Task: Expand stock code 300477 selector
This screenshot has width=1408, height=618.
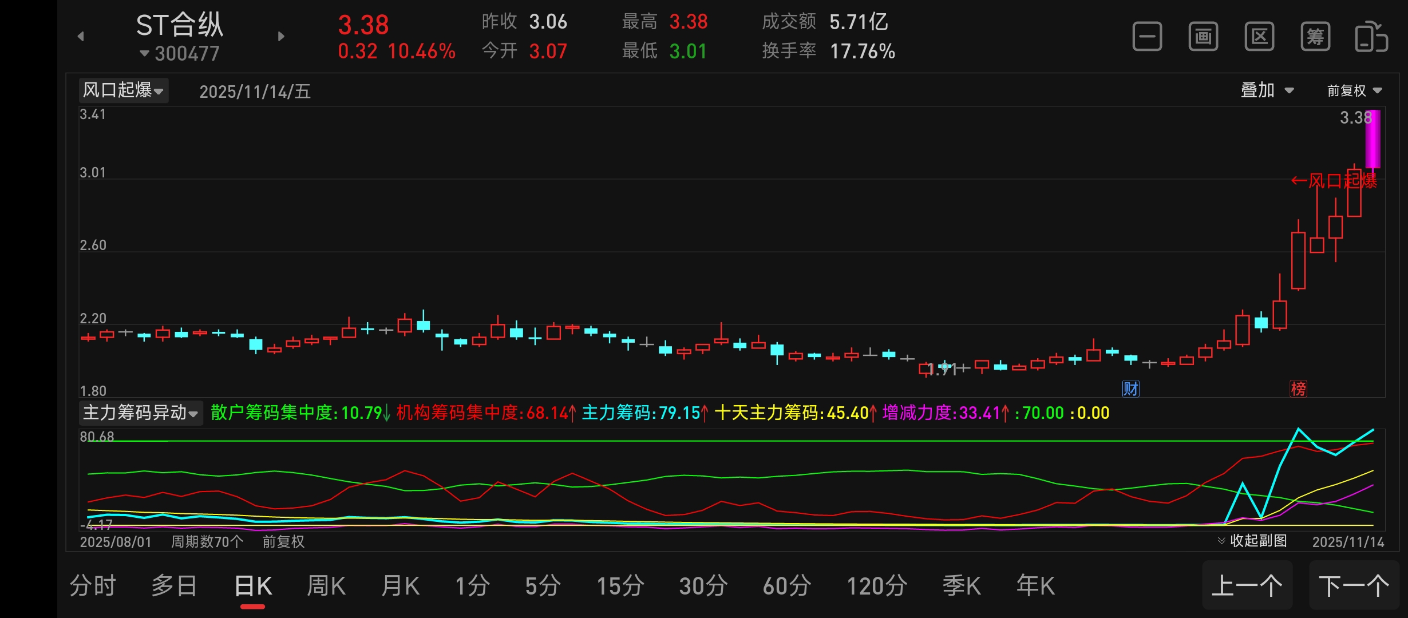Action: (x=179, y=54)
